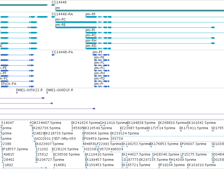Select EST EC28126.5prime
The height and width of the screenshot is (169, 224).
[65, 149]
